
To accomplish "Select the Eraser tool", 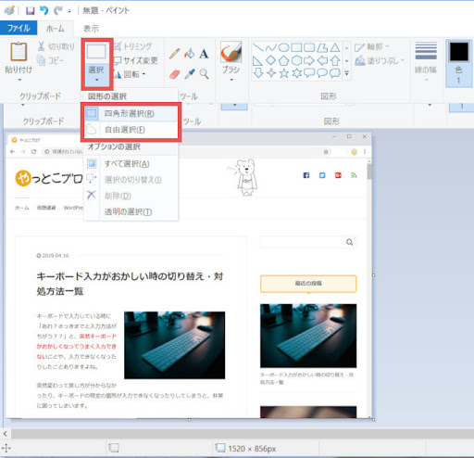I will 175,74.
